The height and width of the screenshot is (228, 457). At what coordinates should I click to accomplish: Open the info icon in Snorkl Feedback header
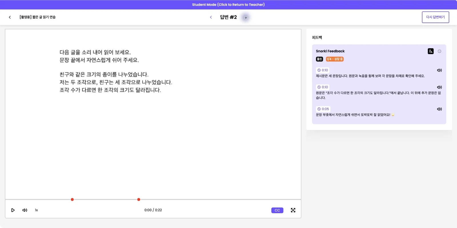[439, 51]
